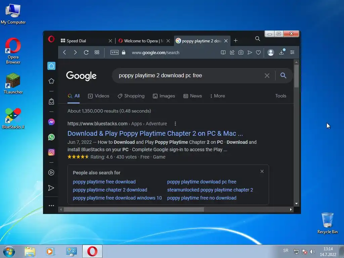Search open tabs with magnifier icon
This screenshot has width=344, height=258.
[258, 39]
